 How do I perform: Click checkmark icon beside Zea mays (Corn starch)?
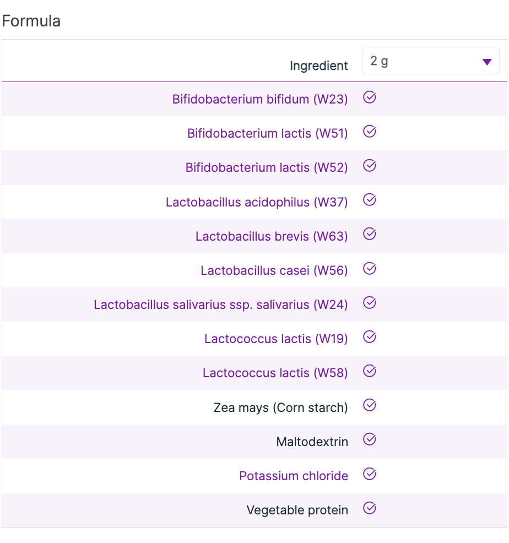(370, 406)
